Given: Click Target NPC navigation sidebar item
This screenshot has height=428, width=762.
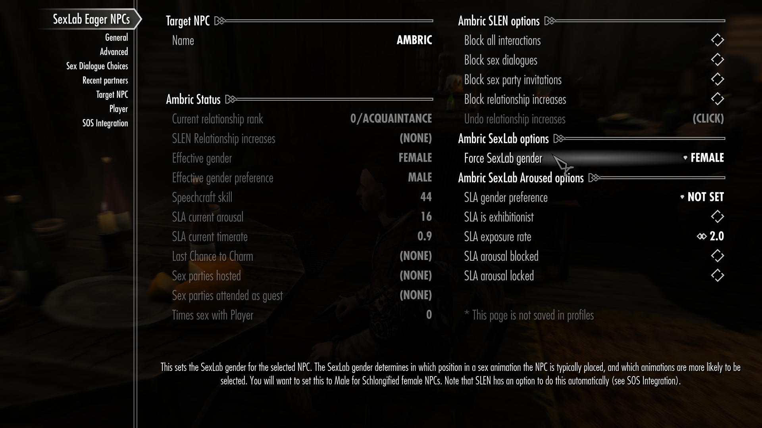Looking at the screenshot, I should click(112, 95).
